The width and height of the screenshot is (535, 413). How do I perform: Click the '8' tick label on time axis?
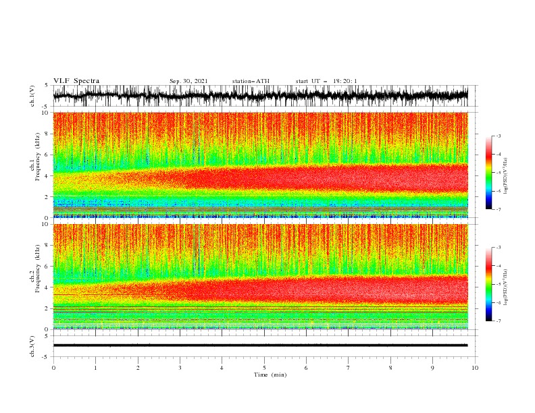[390, 368]
